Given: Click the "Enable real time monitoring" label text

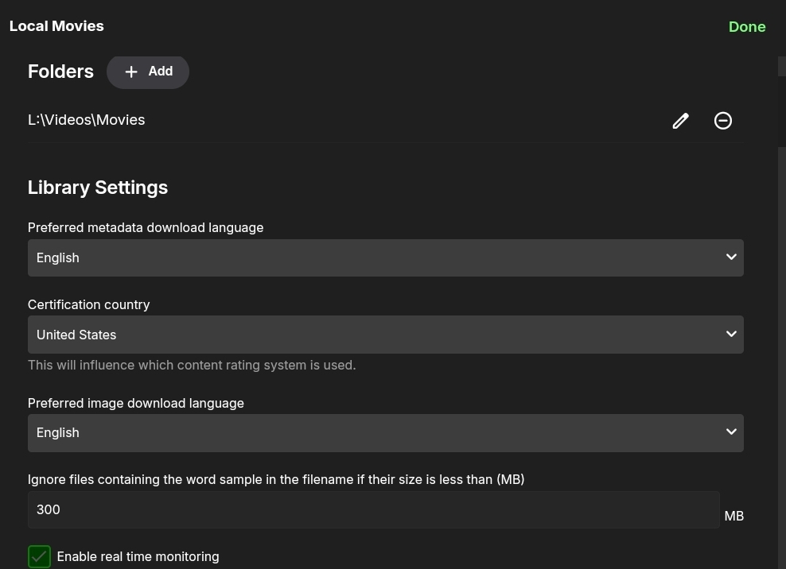Looking at the screenshot, I should pos(138,556).
